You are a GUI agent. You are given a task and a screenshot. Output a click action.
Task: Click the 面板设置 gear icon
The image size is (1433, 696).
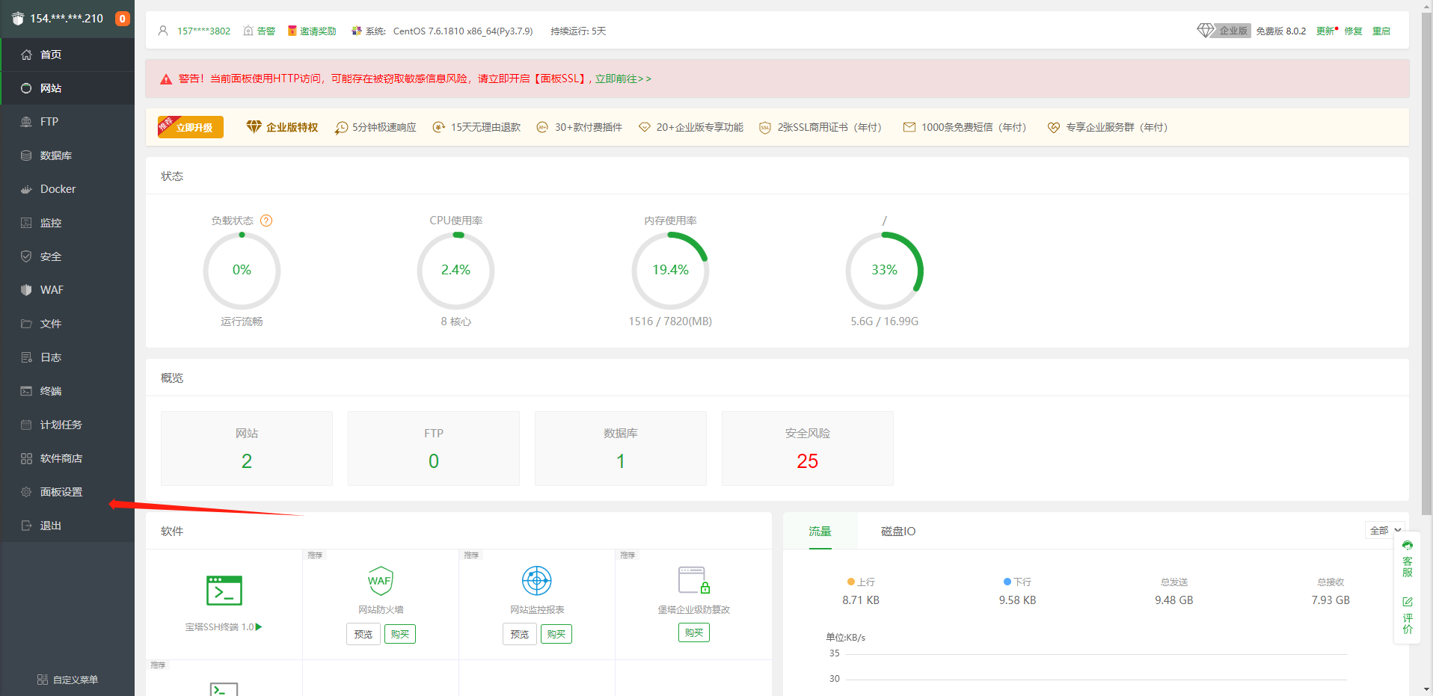(26, 492)
